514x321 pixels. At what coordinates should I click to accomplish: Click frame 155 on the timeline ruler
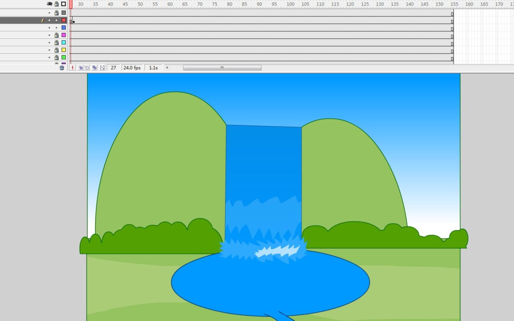(x=454, y=4)
